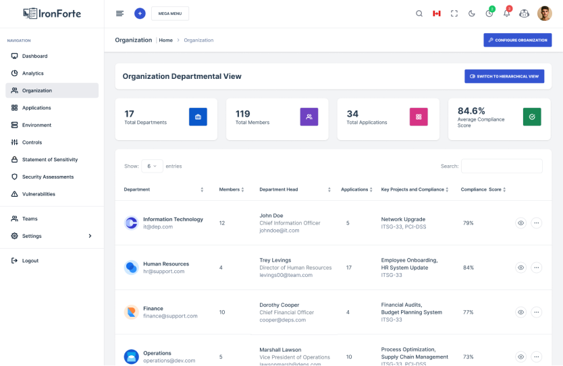Click the Average Compliance Score green icon

[532, 117]
